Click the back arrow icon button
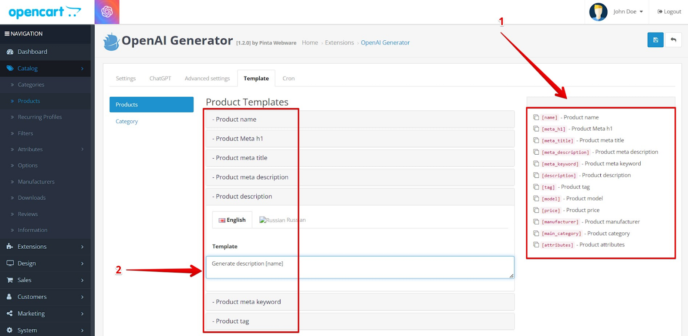 coord(673,40)
